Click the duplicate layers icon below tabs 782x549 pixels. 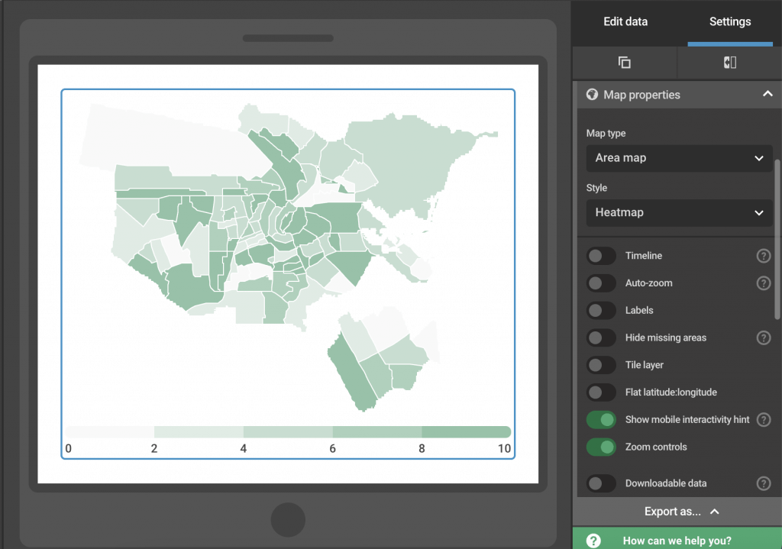click(624, 63)
